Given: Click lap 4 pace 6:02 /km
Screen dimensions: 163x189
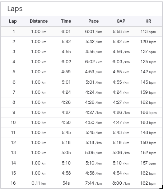Looking at the screenshot, I should [x=94, y=62].
